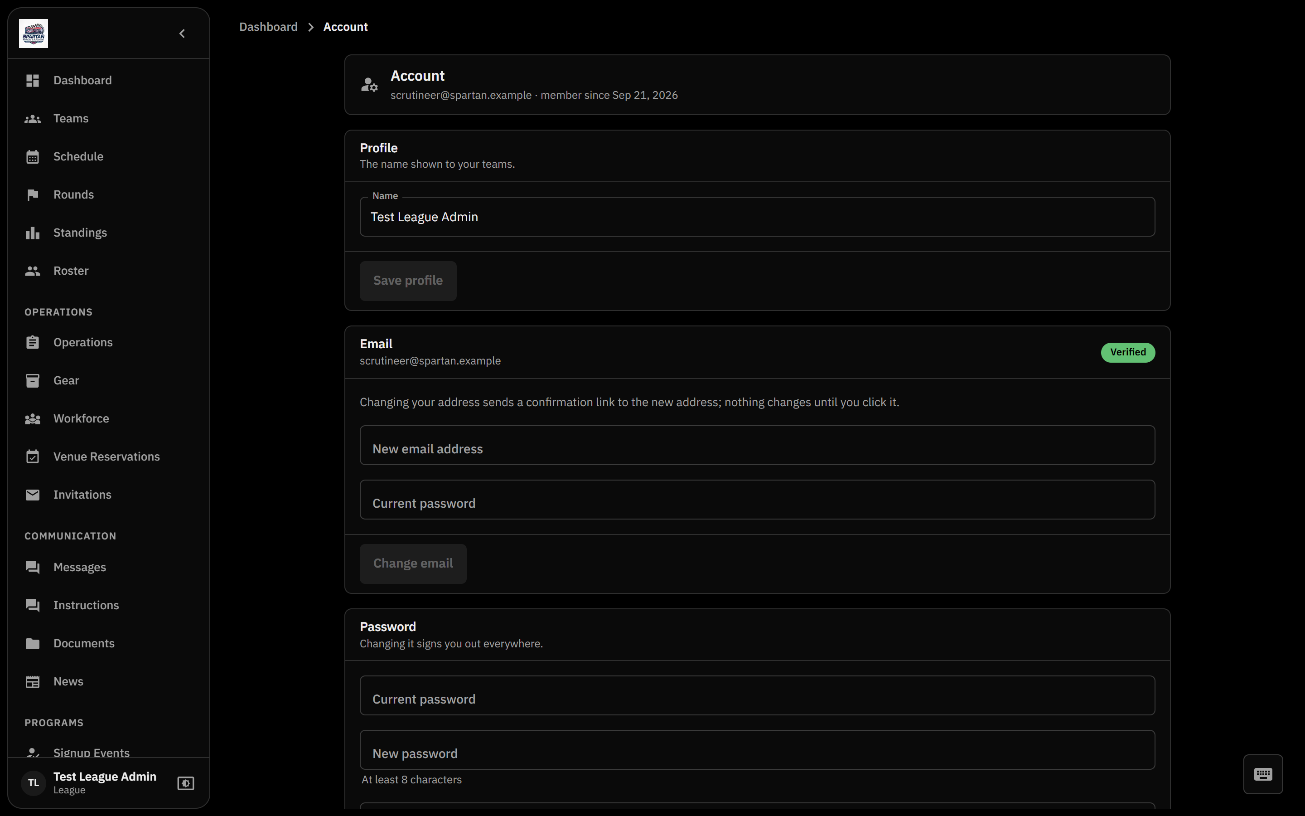Open the Operations clipboard icon
The height and width of the screenshot is (816, 1305).
pyautogui.click(x=32, y=343)
